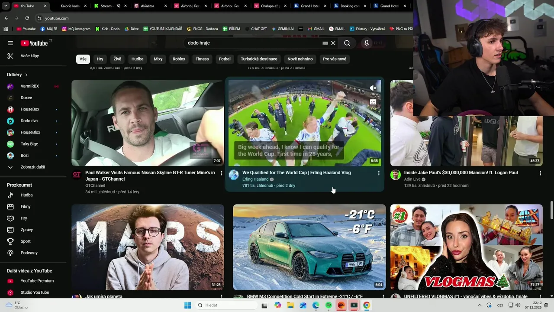Unmute the Stream browser tab
The image size is (554, 312).
[119, 6]
